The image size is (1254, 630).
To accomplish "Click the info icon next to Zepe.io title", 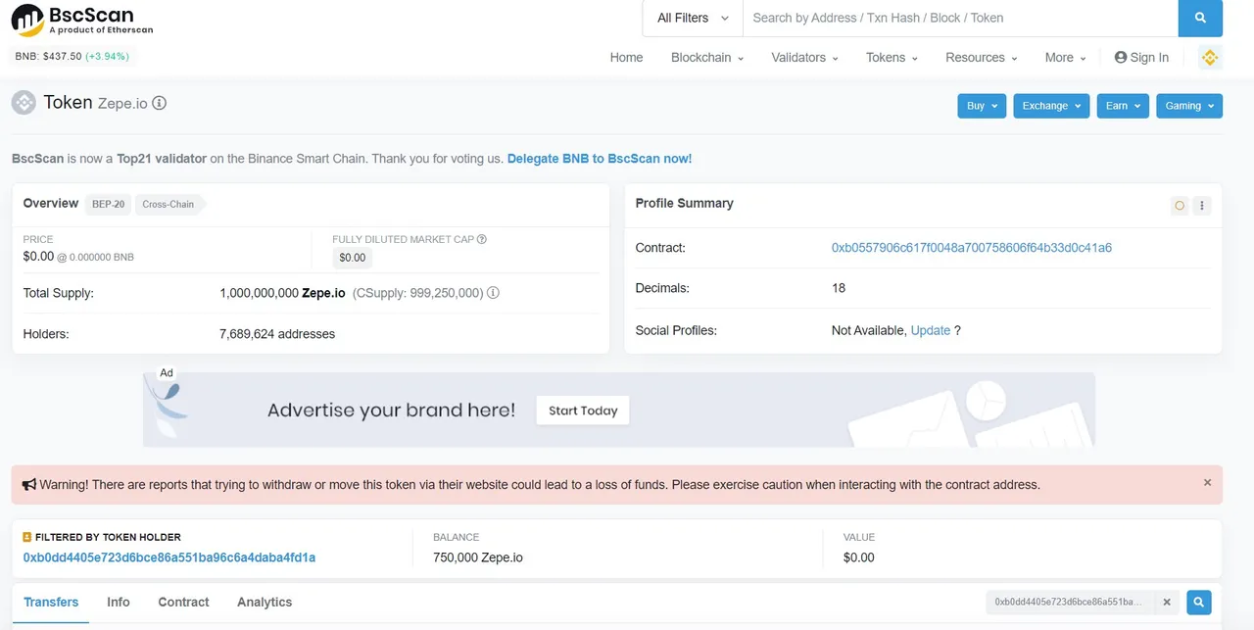I will click(x=160, y=103).
